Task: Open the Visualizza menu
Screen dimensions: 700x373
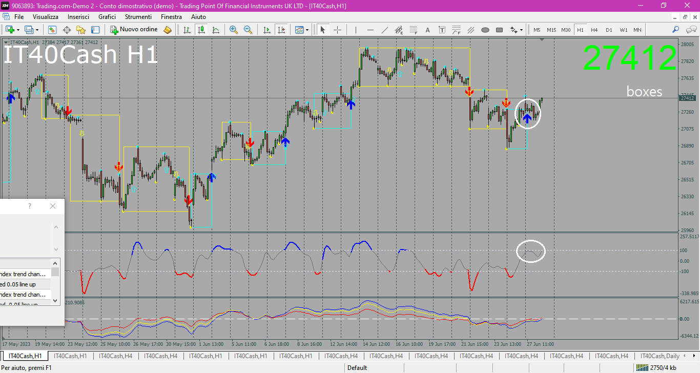Action: point(46,17)
